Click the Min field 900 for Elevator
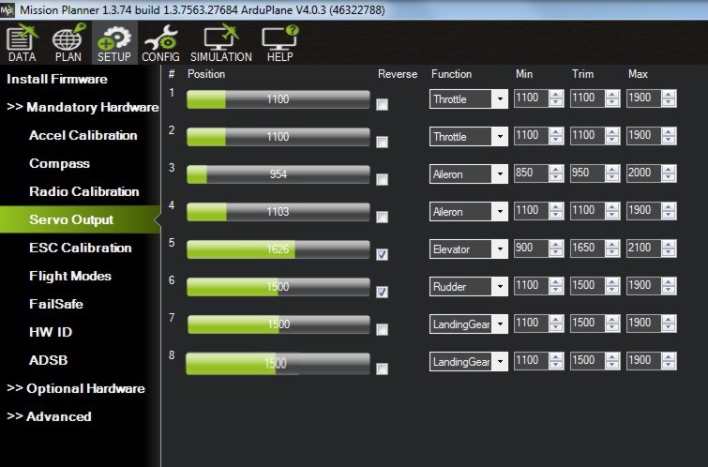 [x=532, y=248]
